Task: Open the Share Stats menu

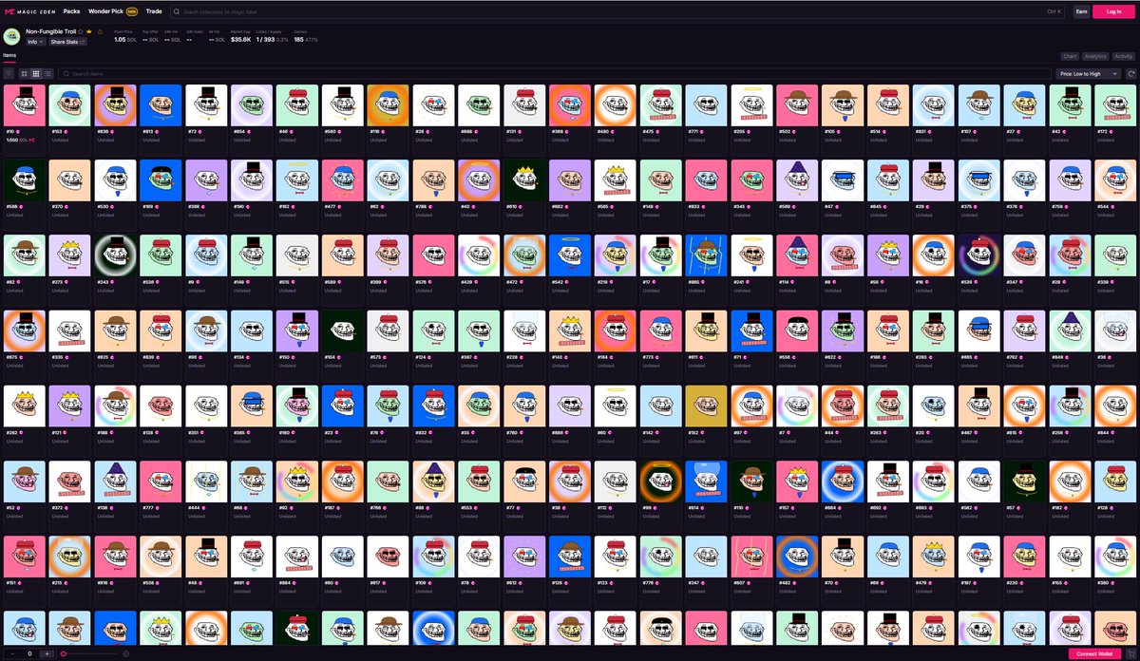Action: [x=68, y=42]
